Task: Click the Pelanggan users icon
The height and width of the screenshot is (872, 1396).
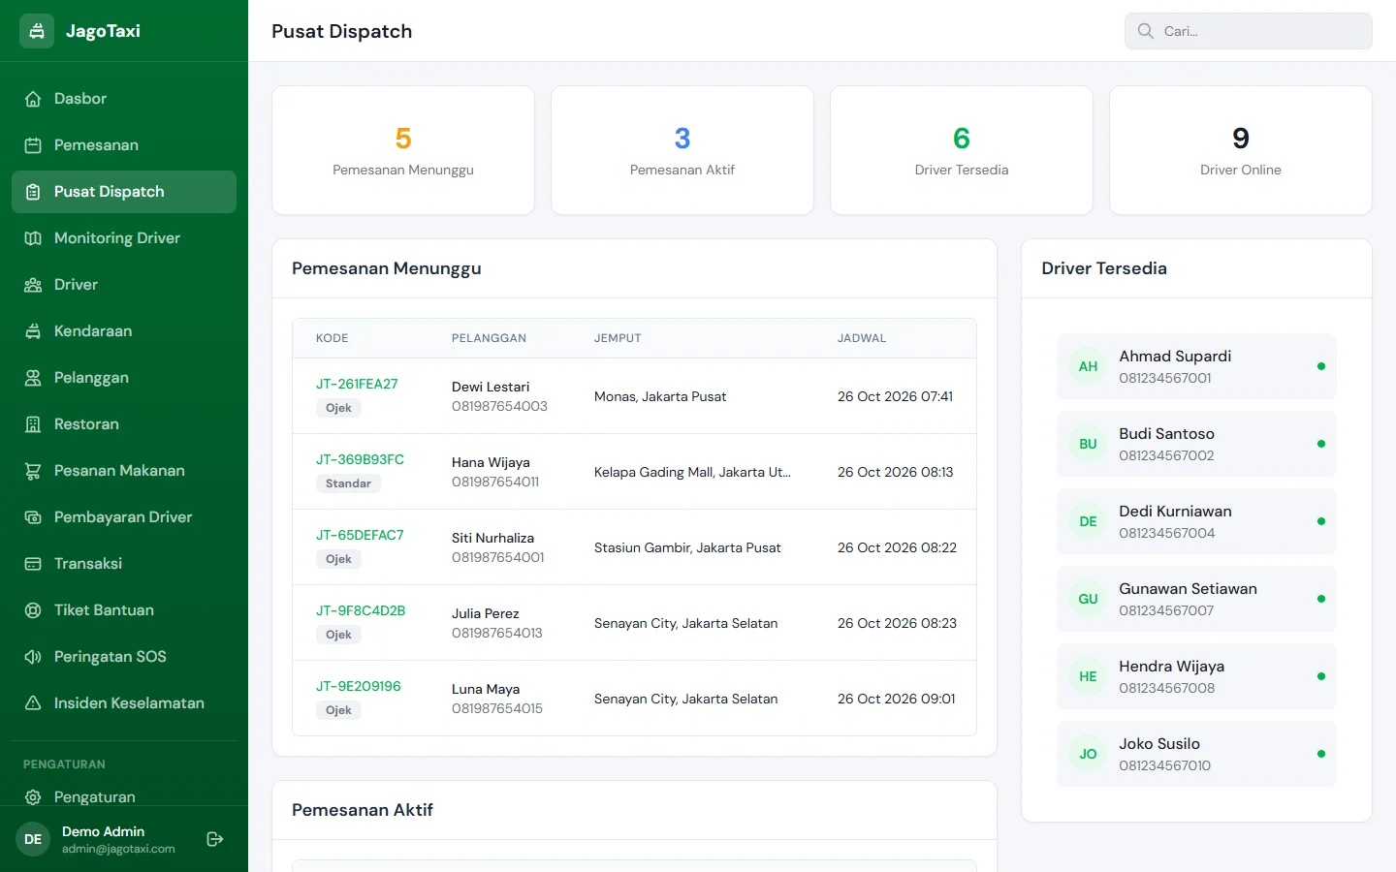Action: coord(33,378)
